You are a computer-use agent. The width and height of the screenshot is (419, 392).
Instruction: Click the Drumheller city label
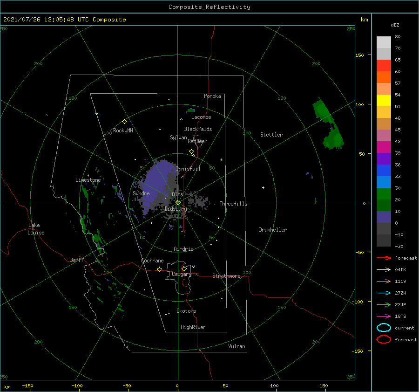[273, 230]
